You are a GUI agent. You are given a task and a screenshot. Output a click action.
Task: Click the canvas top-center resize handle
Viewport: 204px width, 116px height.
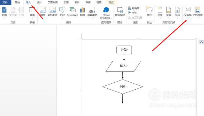pyautogui.click(x=139, y=39)
